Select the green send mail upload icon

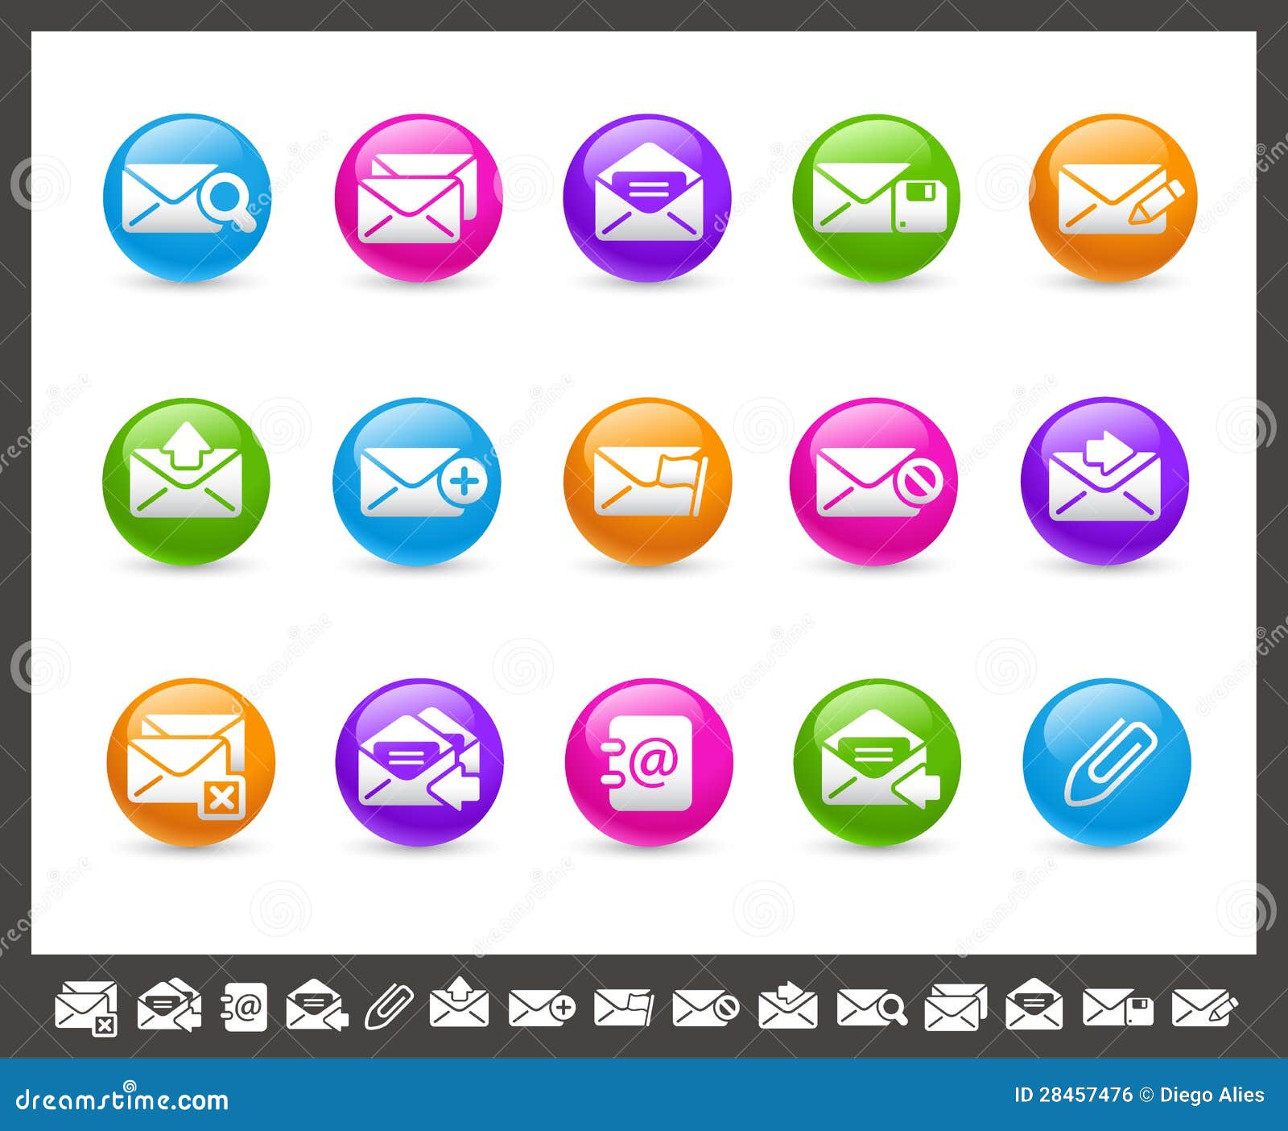click(x=185, y=481)
